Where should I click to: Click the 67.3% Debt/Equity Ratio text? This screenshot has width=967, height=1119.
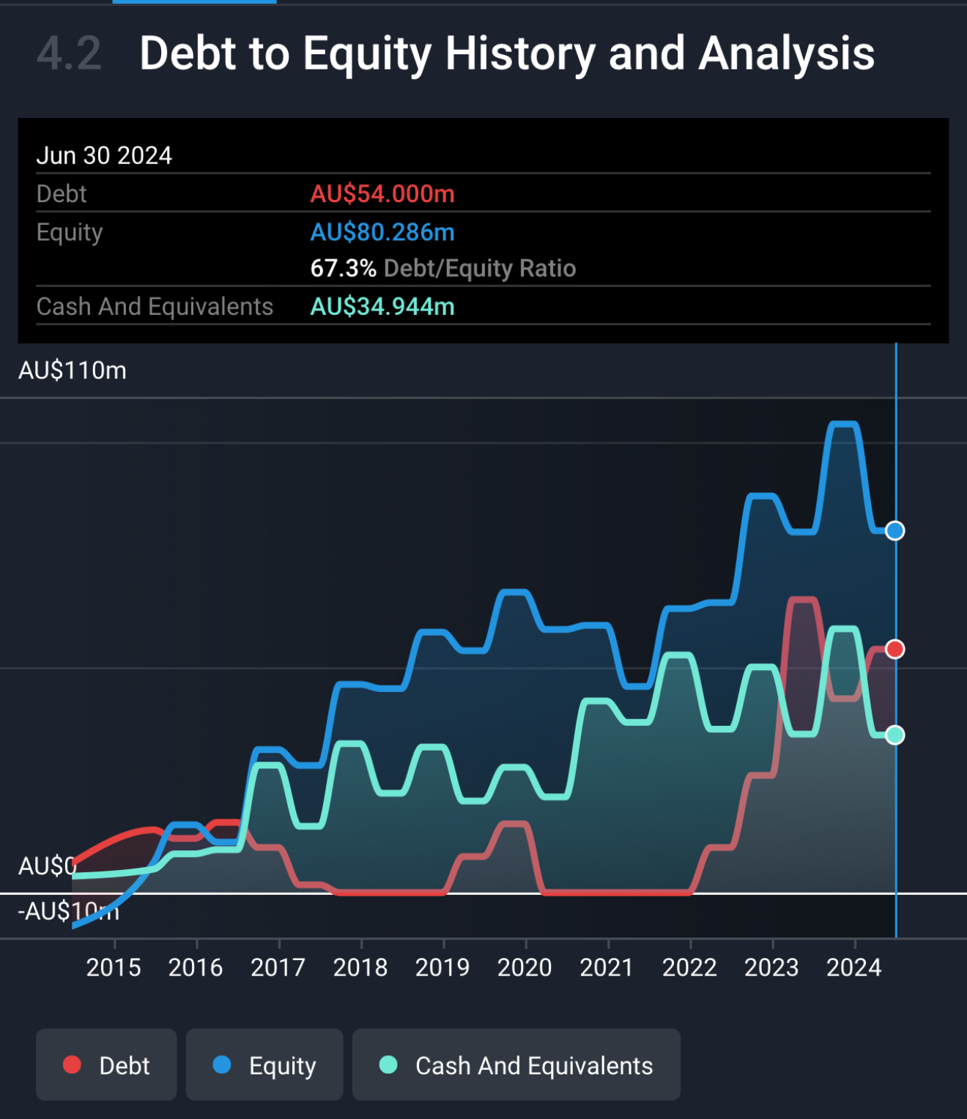click(443, 268)
